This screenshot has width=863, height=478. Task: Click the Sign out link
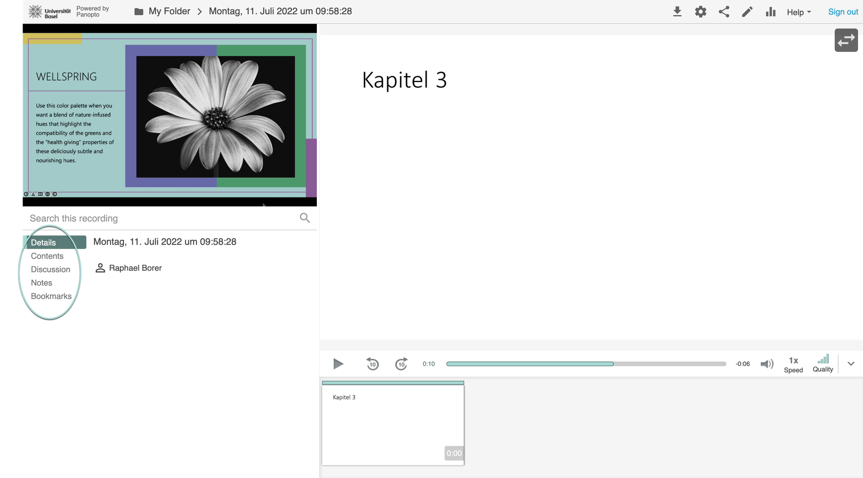843,12
